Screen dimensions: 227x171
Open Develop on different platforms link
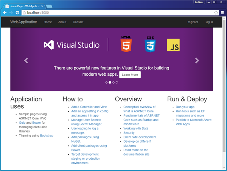click(x=137, y=143)
